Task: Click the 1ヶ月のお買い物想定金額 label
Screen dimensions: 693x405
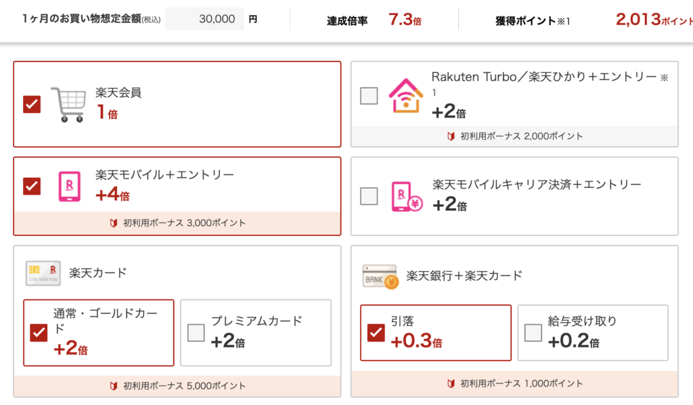Action: click(91, 18)
